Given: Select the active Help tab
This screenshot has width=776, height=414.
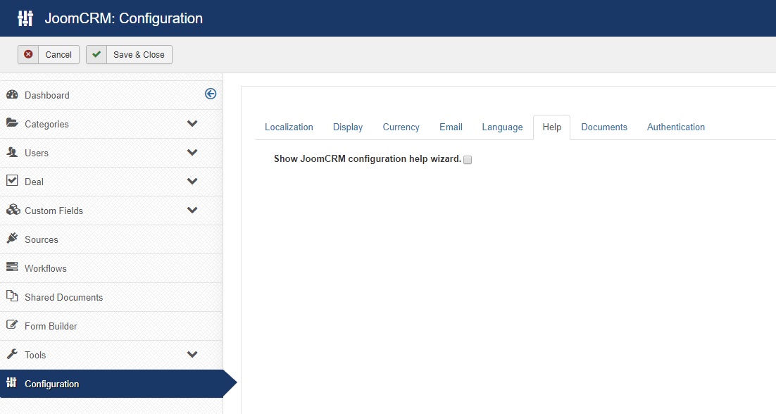Looking at the screenshot, I should [x=552, y=127].
